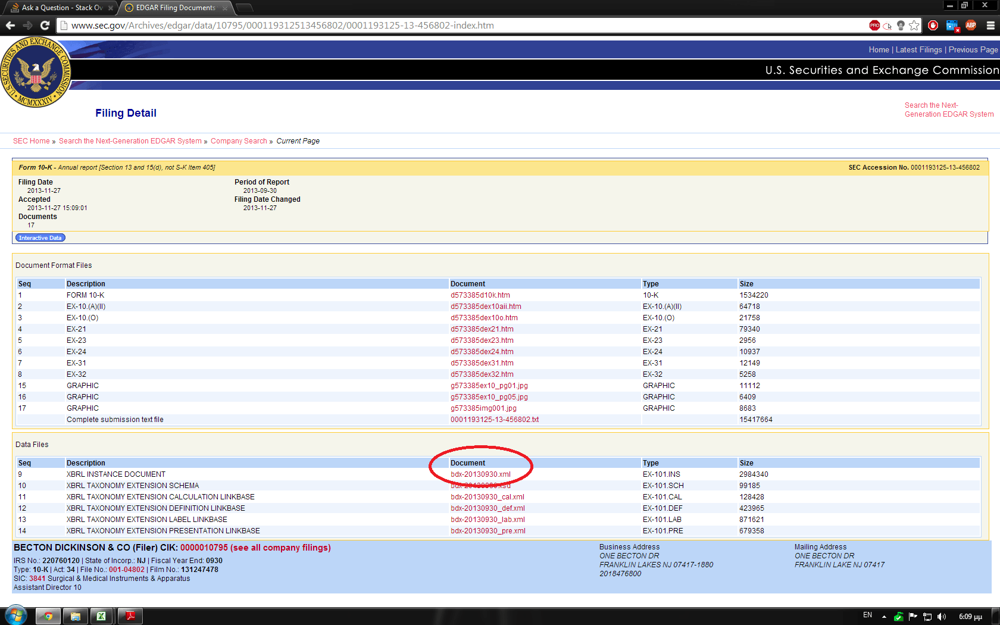Open a new tab button
The height and width of the screenshot is (625, 1000).
[x=244, y=8]
